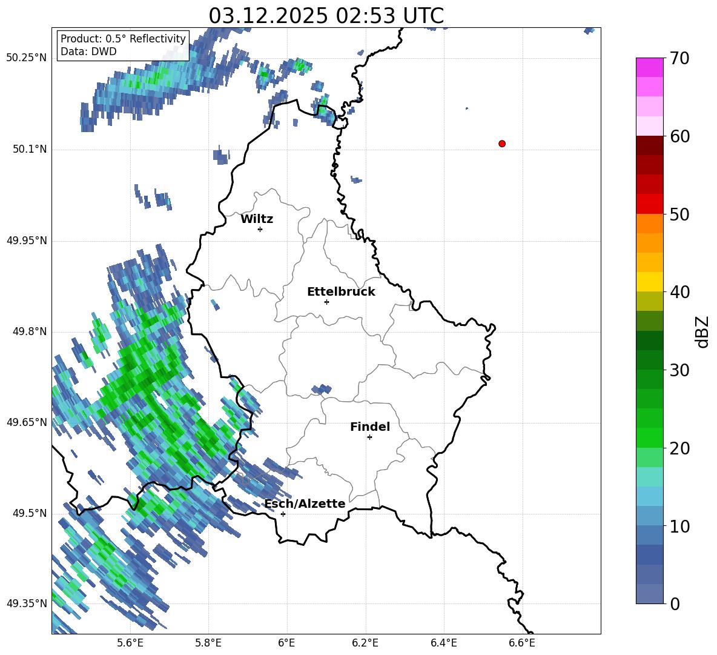Click the 5.6°E longitude label
Screen dimensions: 717x655
tap(130, 643)
